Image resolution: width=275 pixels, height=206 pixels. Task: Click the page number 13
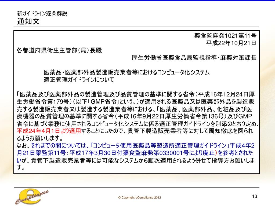click(255, 196)
